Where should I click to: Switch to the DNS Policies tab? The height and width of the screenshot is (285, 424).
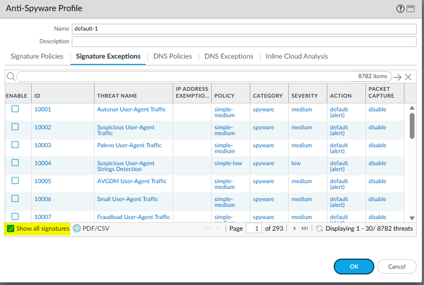pyautogui.click(x=172, y=56)
